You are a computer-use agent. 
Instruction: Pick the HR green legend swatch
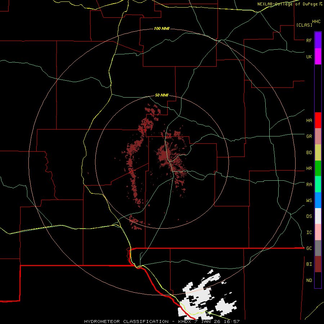click(x=318, y=168)
